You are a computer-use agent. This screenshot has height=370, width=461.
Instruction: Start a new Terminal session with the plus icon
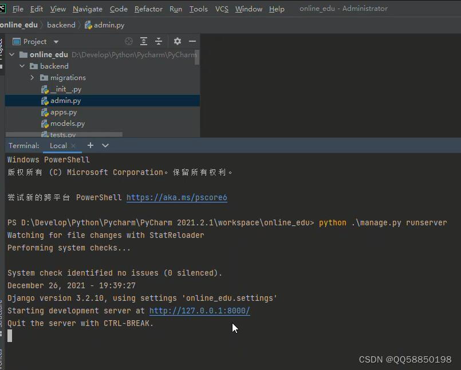point(90,146)
